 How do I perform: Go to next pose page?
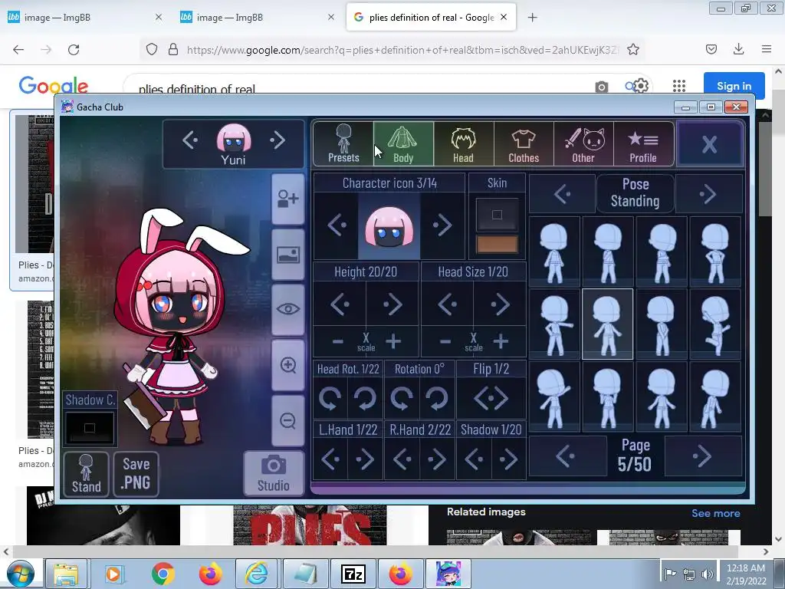click(x=702, y=456)
